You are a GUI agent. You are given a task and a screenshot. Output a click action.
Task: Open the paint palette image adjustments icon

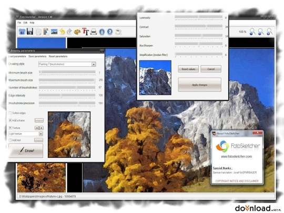coord(77,32)
